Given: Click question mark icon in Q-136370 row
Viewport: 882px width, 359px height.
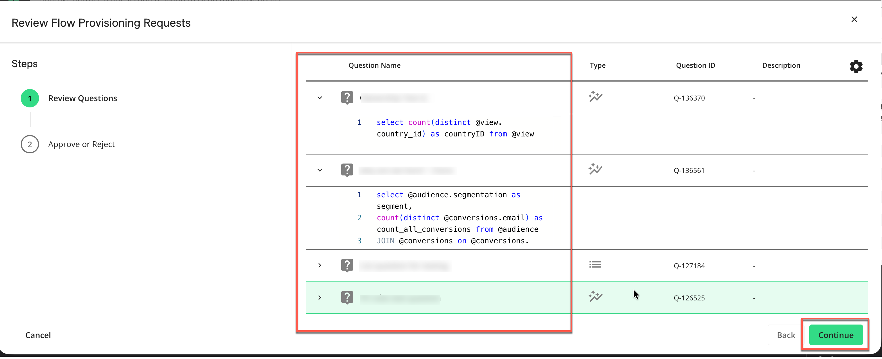Looking at the screenshot, I should click(x=347, y=98).
